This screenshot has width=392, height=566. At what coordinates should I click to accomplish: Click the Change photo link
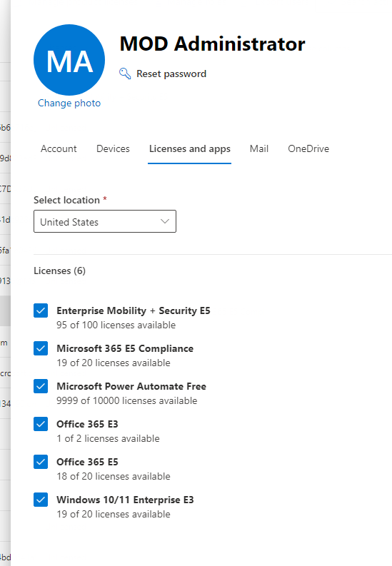coord(69,103)
